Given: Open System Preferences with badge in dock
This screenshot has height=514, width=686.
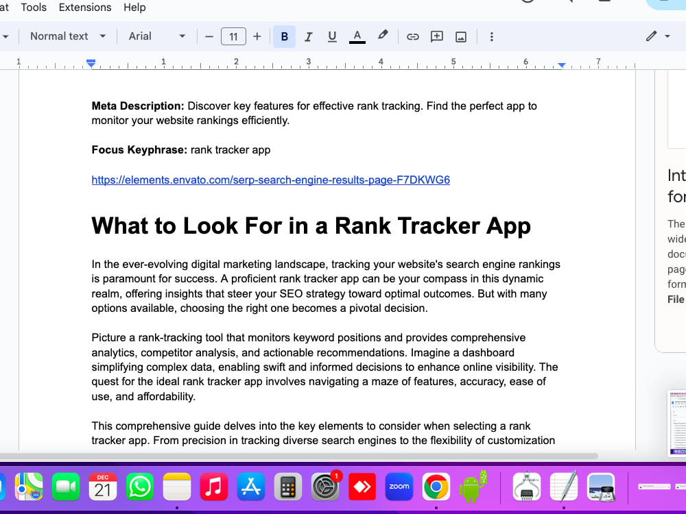Looking at the screenshot, I should click(325, 487).
